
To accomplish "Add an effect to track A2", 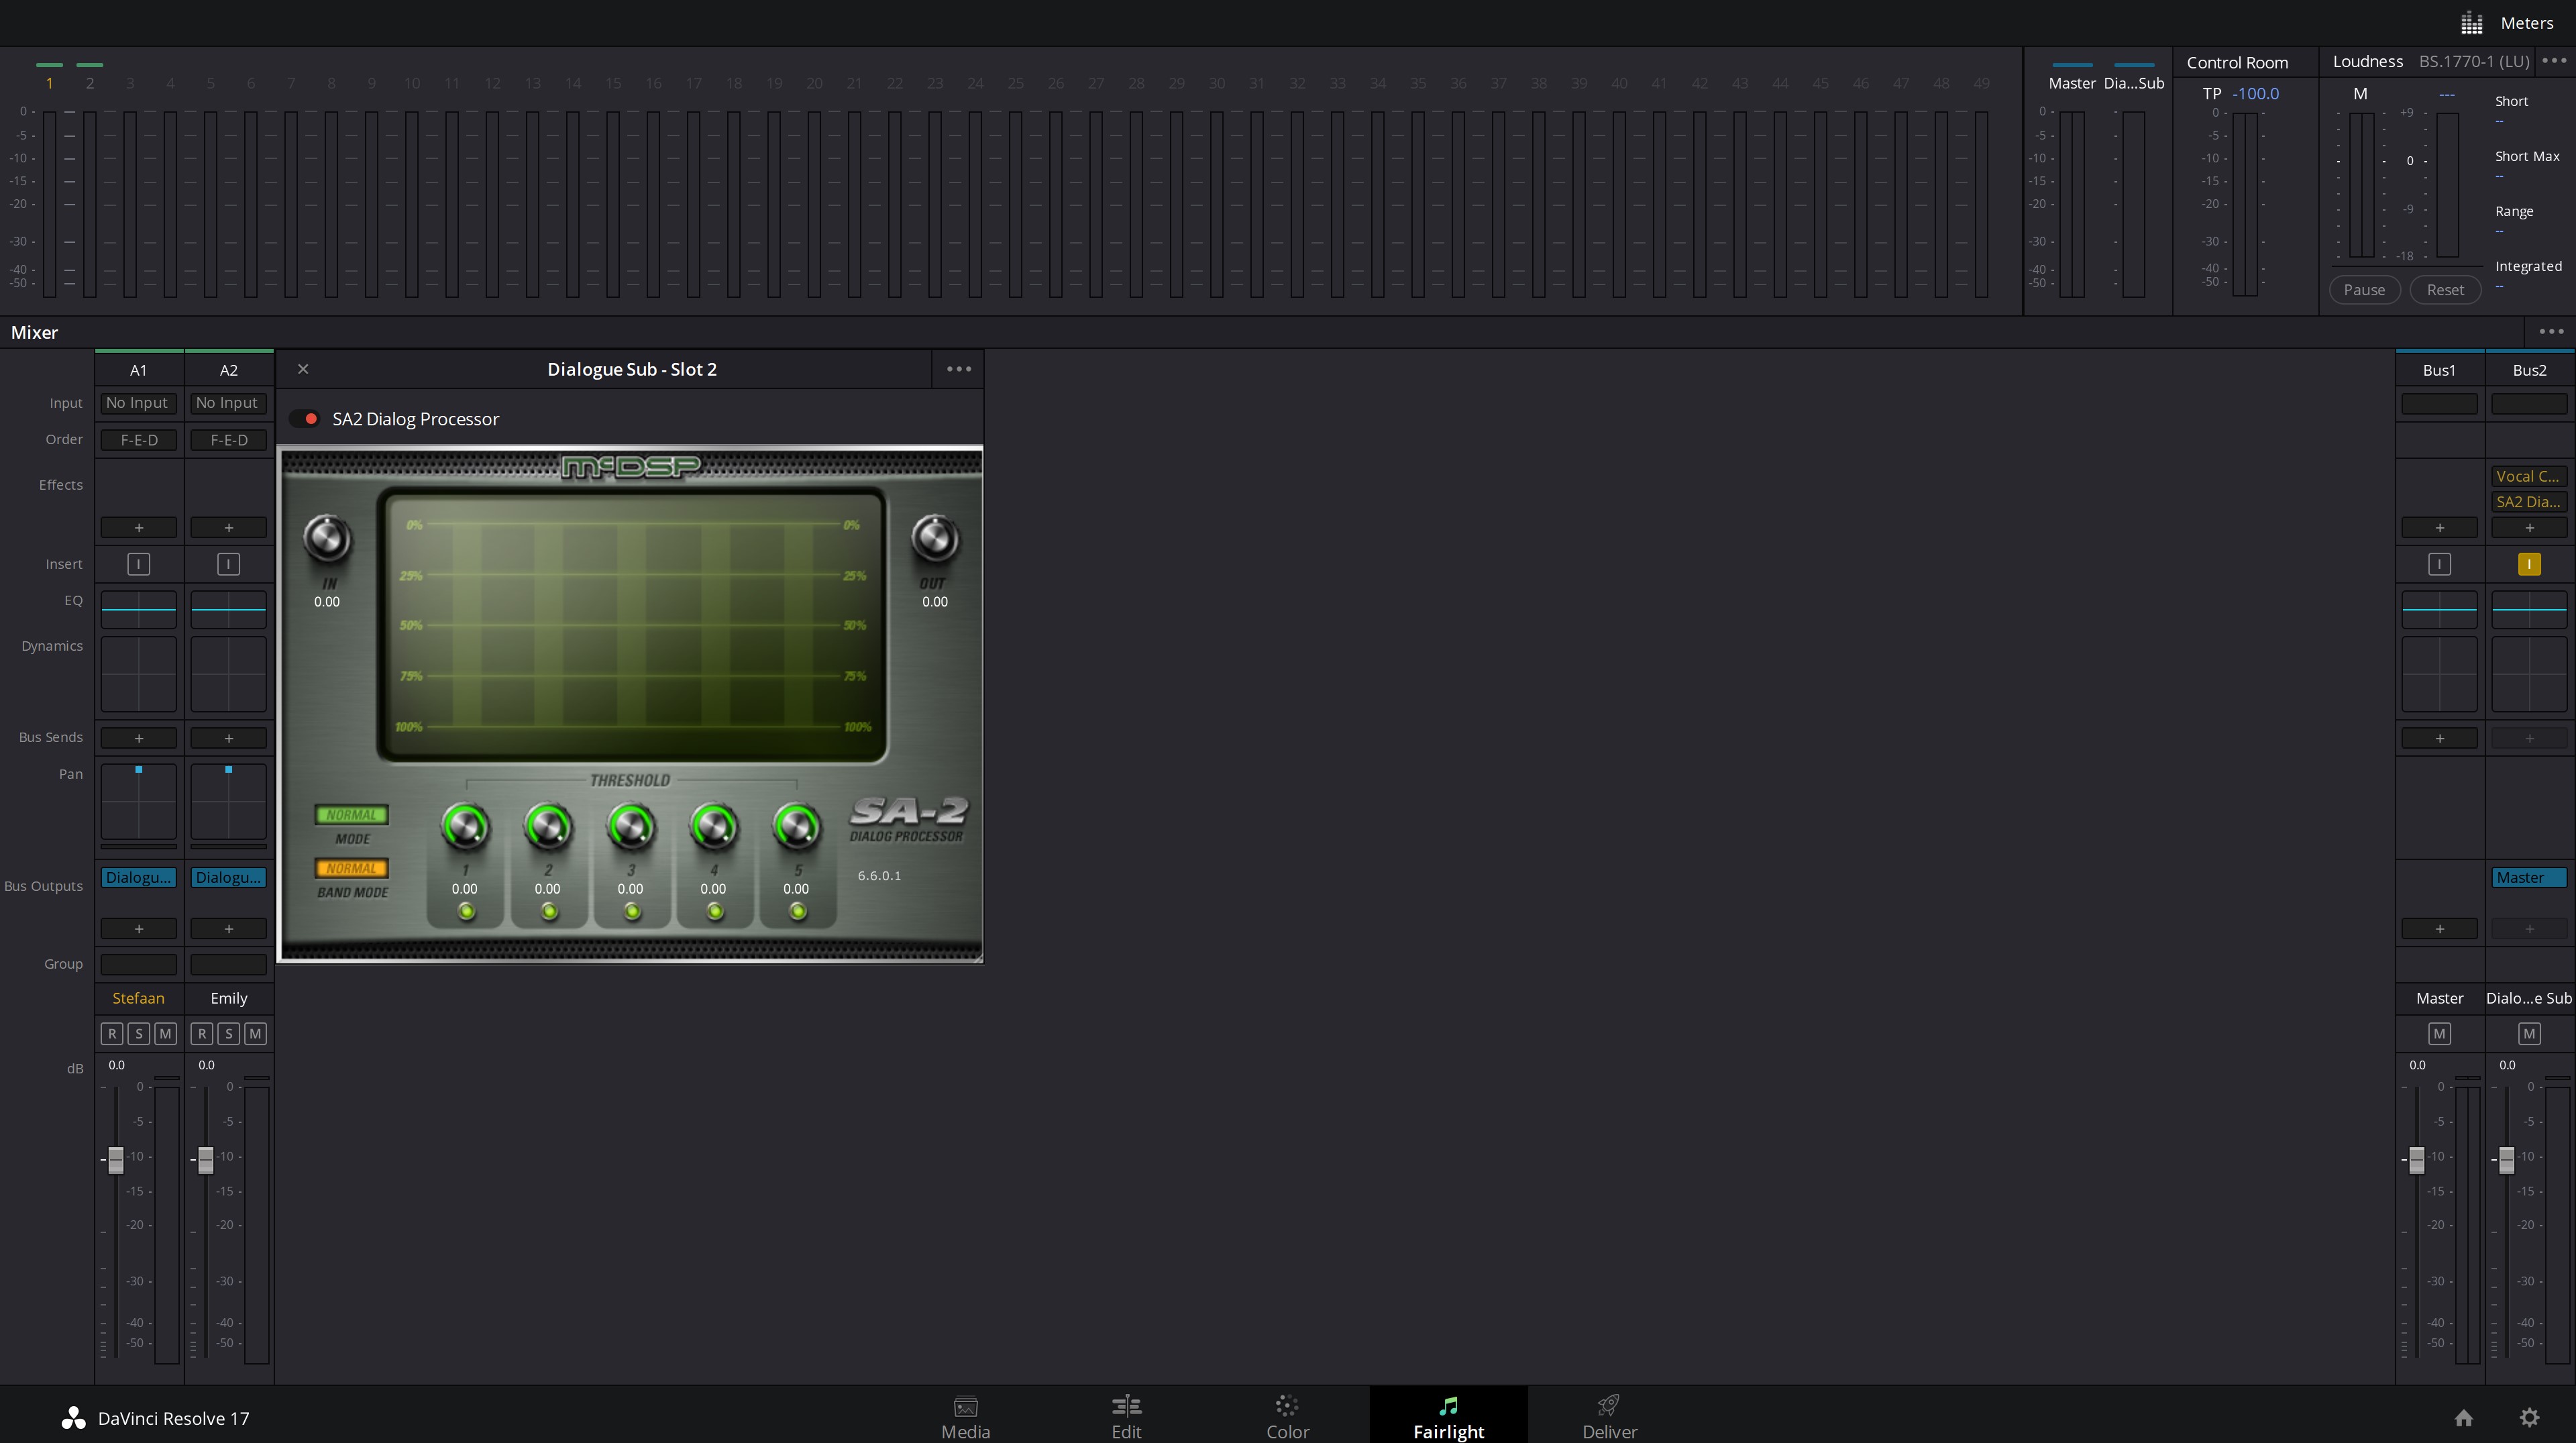I will click(228, 527).
